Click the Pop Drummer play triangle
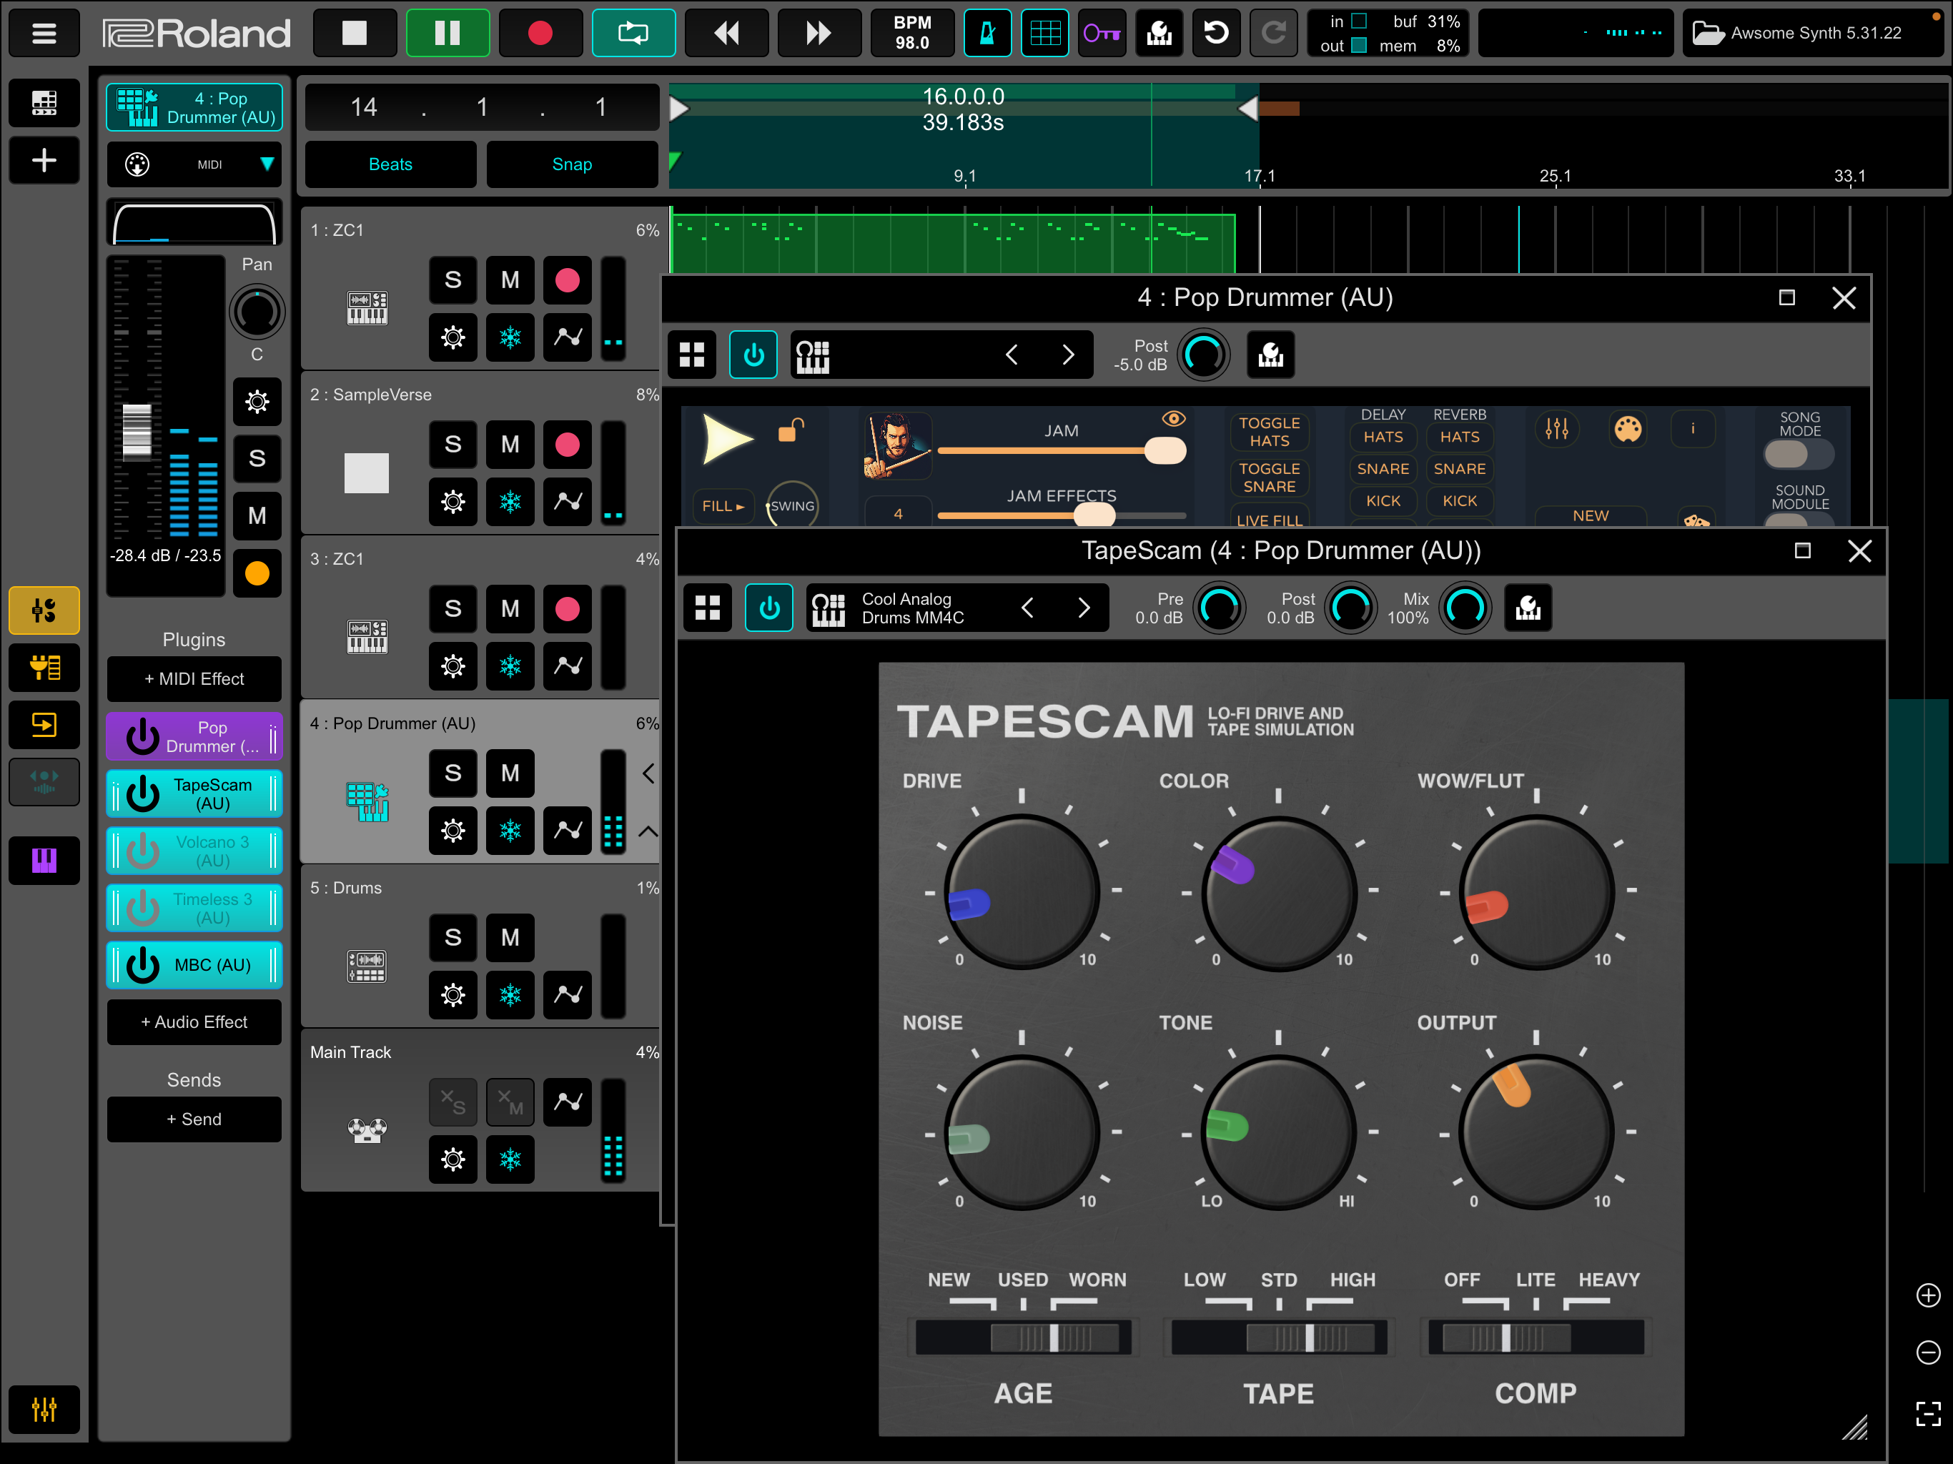Image resolution: width=1953 pixels, height=1464 pixels. [x=728, y=439]
